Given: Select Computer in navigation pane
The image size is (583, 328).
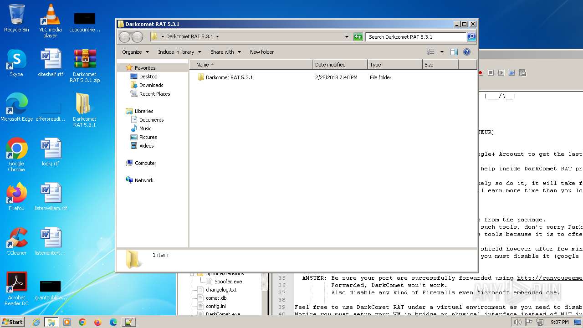Looking at the screenshot, I should tap(145, 163).
